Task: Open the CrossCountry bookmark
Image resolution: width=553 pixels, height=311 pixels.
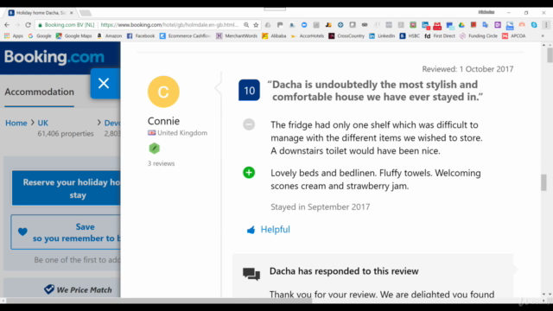Action: [346, 36]
